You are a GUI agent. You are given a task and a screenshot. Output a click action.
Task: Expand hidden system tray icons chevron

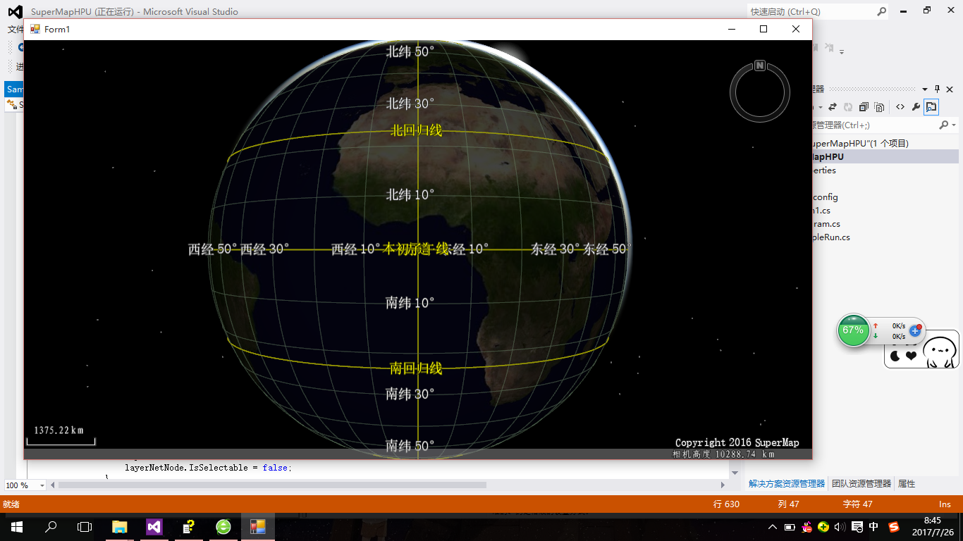773,527
